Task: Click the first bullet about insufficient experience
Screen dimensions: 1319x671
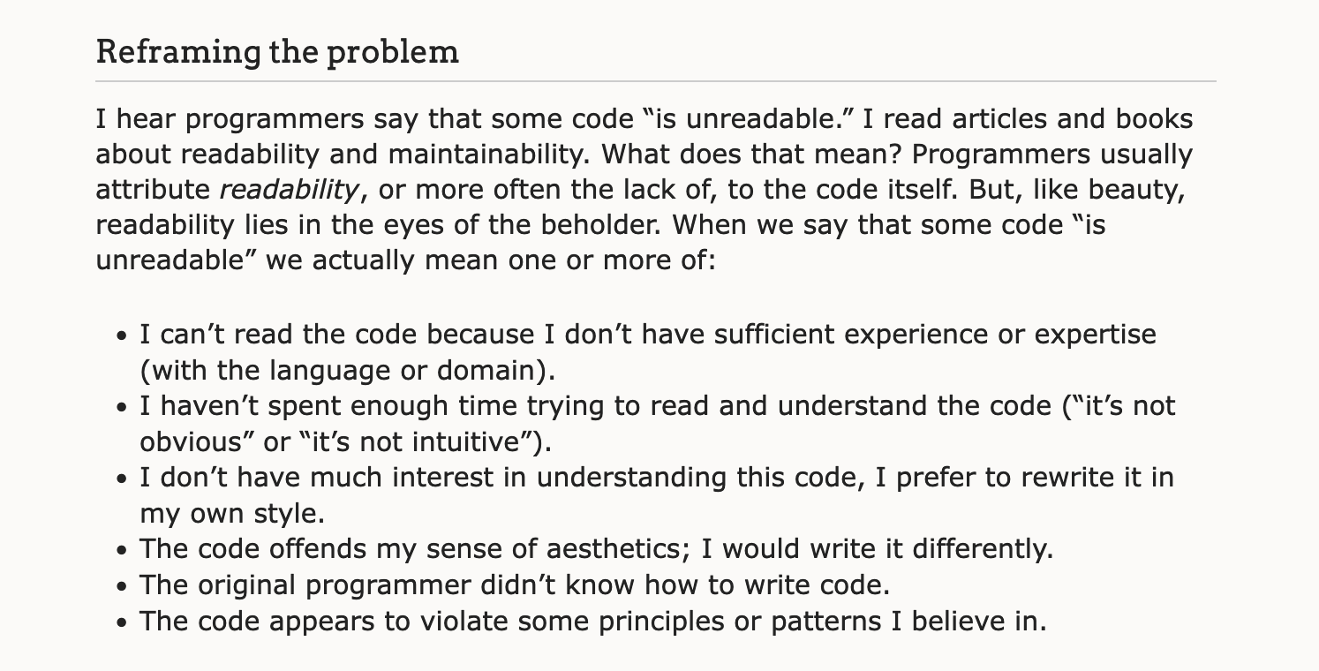Action: tap(648, 351)
